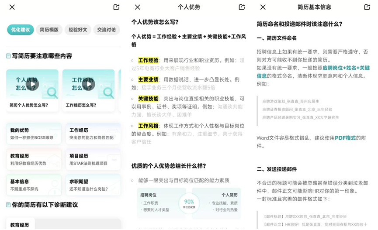Click the magnifier icon on 工作经历 thumbnail
The height and width of the screenshot is (230, 378).
tap(108, 93)
